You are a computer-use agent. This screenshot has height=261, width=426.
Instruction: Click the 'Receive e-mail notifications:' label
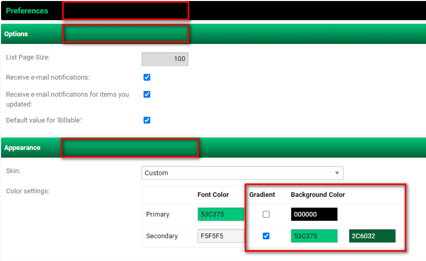pyautogui.click(x=48, y=78)
